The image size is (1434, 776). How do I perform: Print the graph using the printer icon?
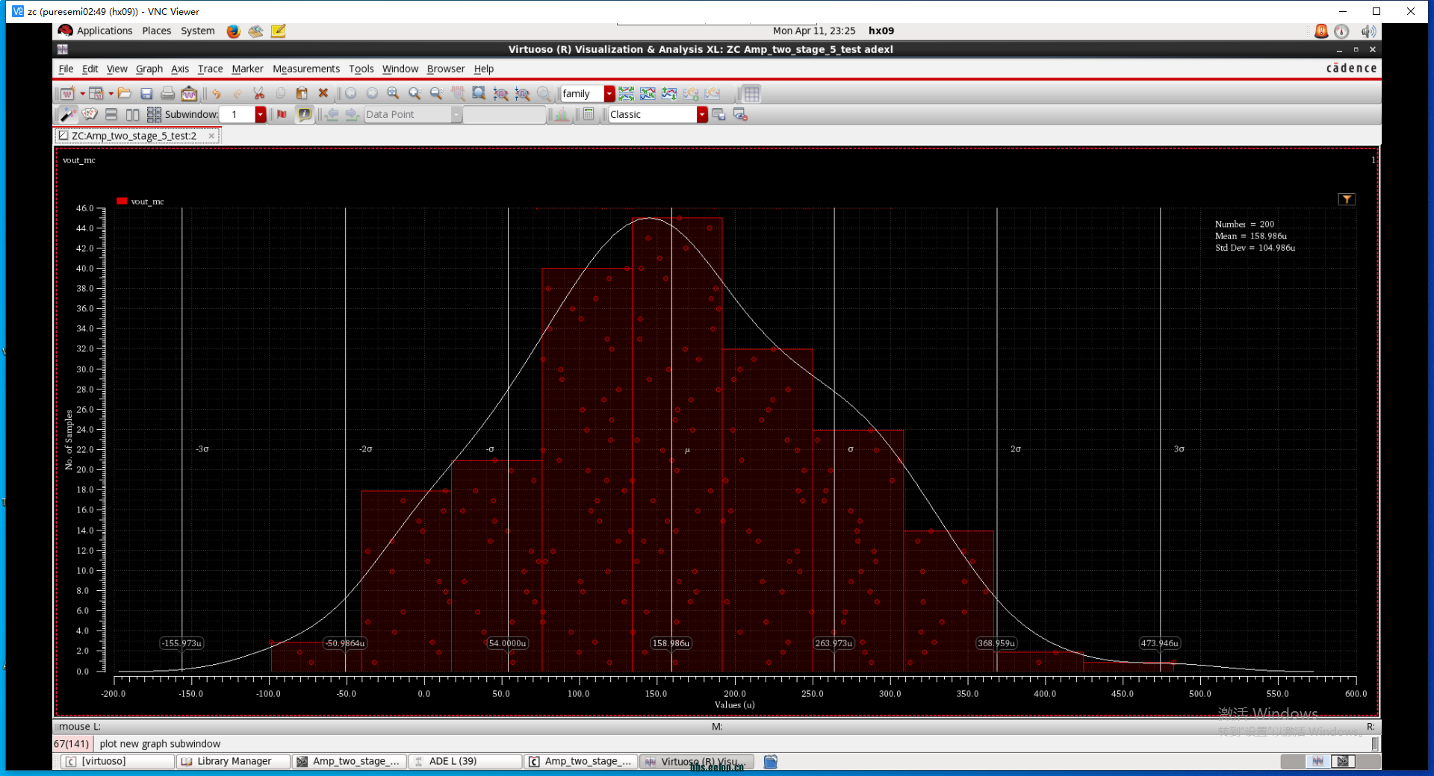tap(168, 93)
